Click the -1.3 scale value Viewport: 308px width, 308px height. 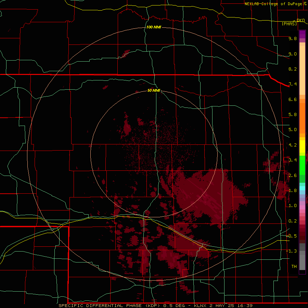point(291,251)
